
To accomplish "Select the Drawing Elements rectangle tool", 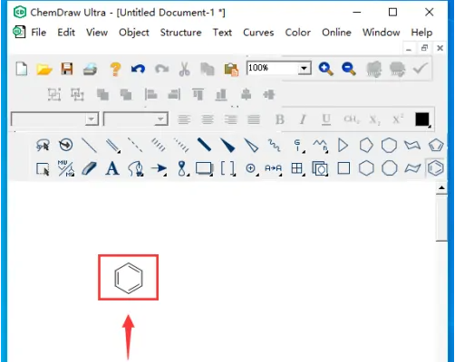I will point(205,168).
